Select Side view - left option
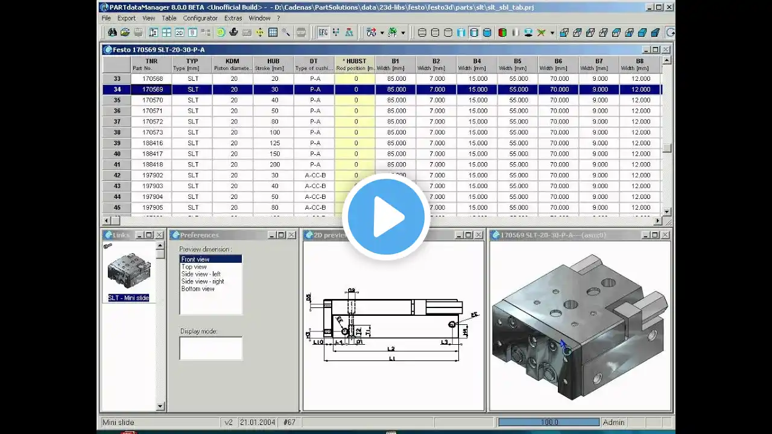The height and width of the screenshot is (434, 772). [x=201, y=274]
